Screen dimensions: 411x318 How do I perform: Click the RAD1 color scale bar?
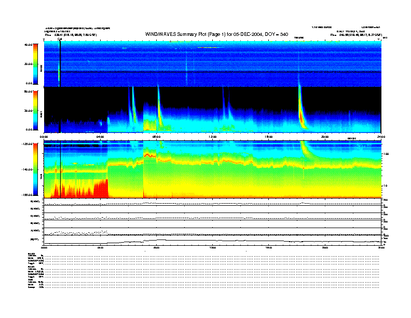point(35,110)
